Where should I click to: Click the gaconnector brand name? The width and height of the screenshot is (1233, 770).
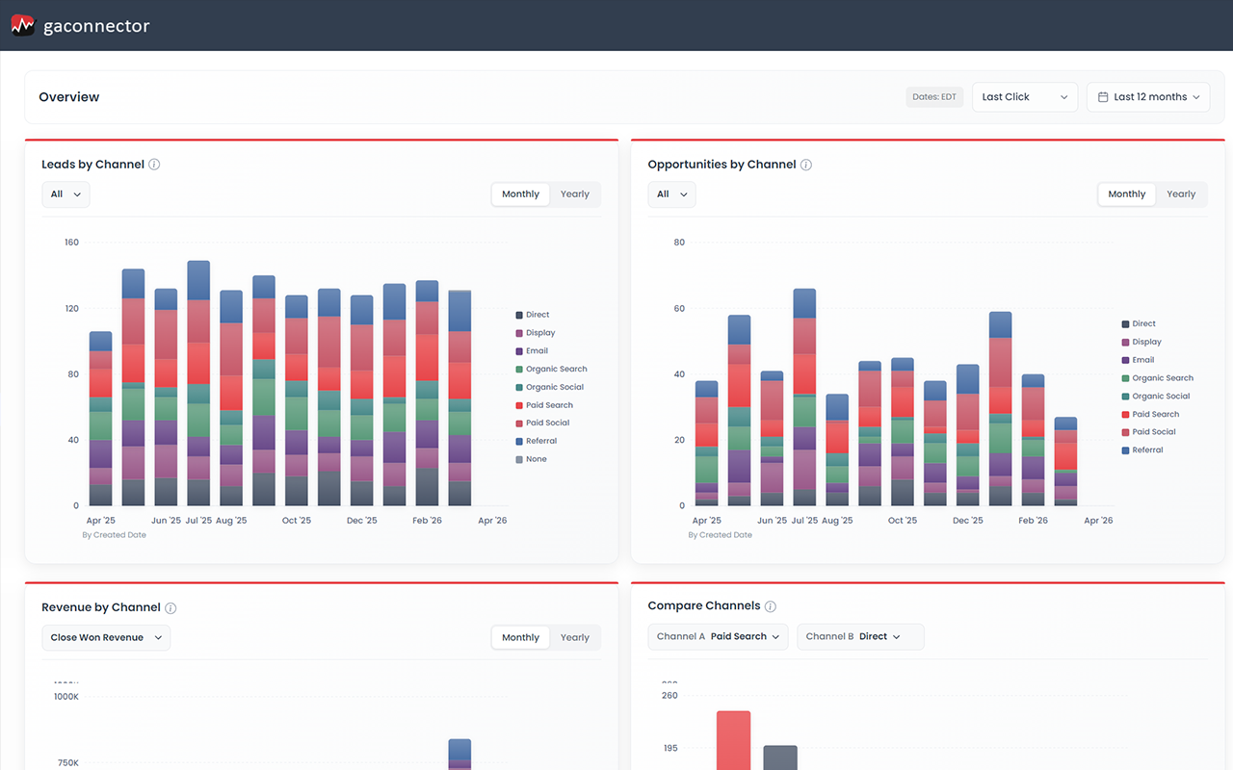coord(96,26)
